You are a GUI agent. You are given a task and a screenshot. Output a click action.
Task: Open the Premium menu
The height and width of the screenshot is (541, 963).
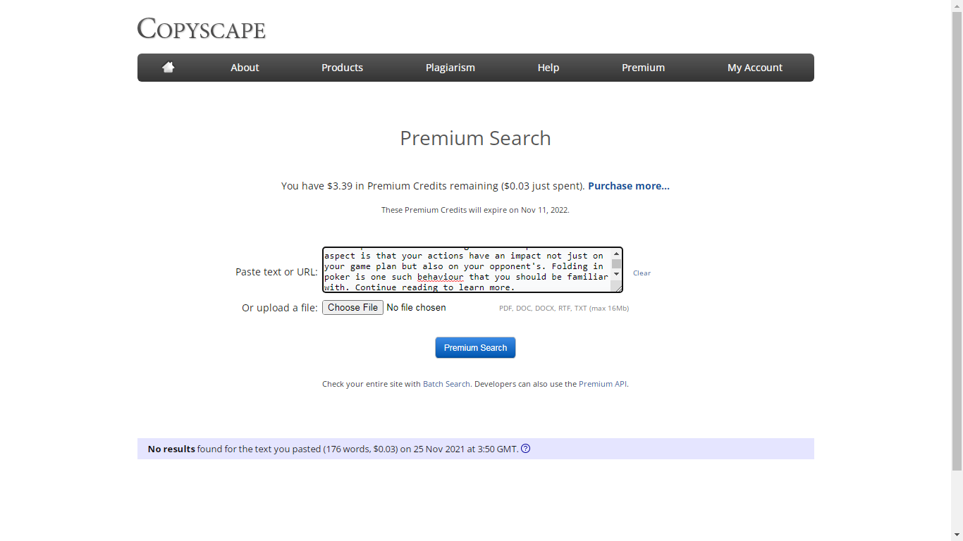point(643,68)
